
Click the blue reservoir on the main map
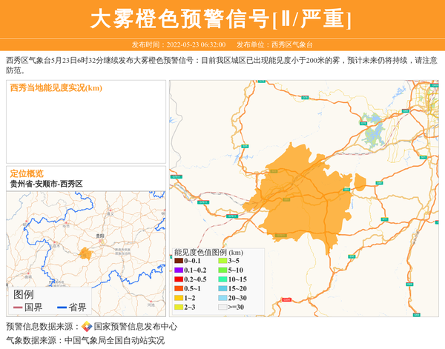click(x=376, y=136)
